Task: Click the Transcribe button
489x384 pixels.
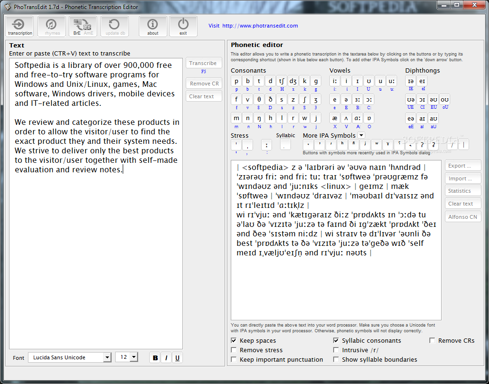Action: [204, 63]
